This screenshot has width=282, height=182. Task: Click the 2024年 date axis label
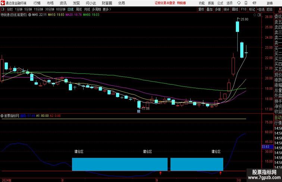click(6, 180)
